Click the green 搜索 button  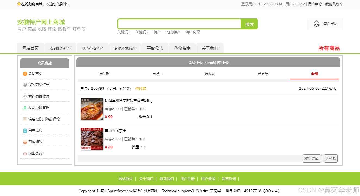249,24
